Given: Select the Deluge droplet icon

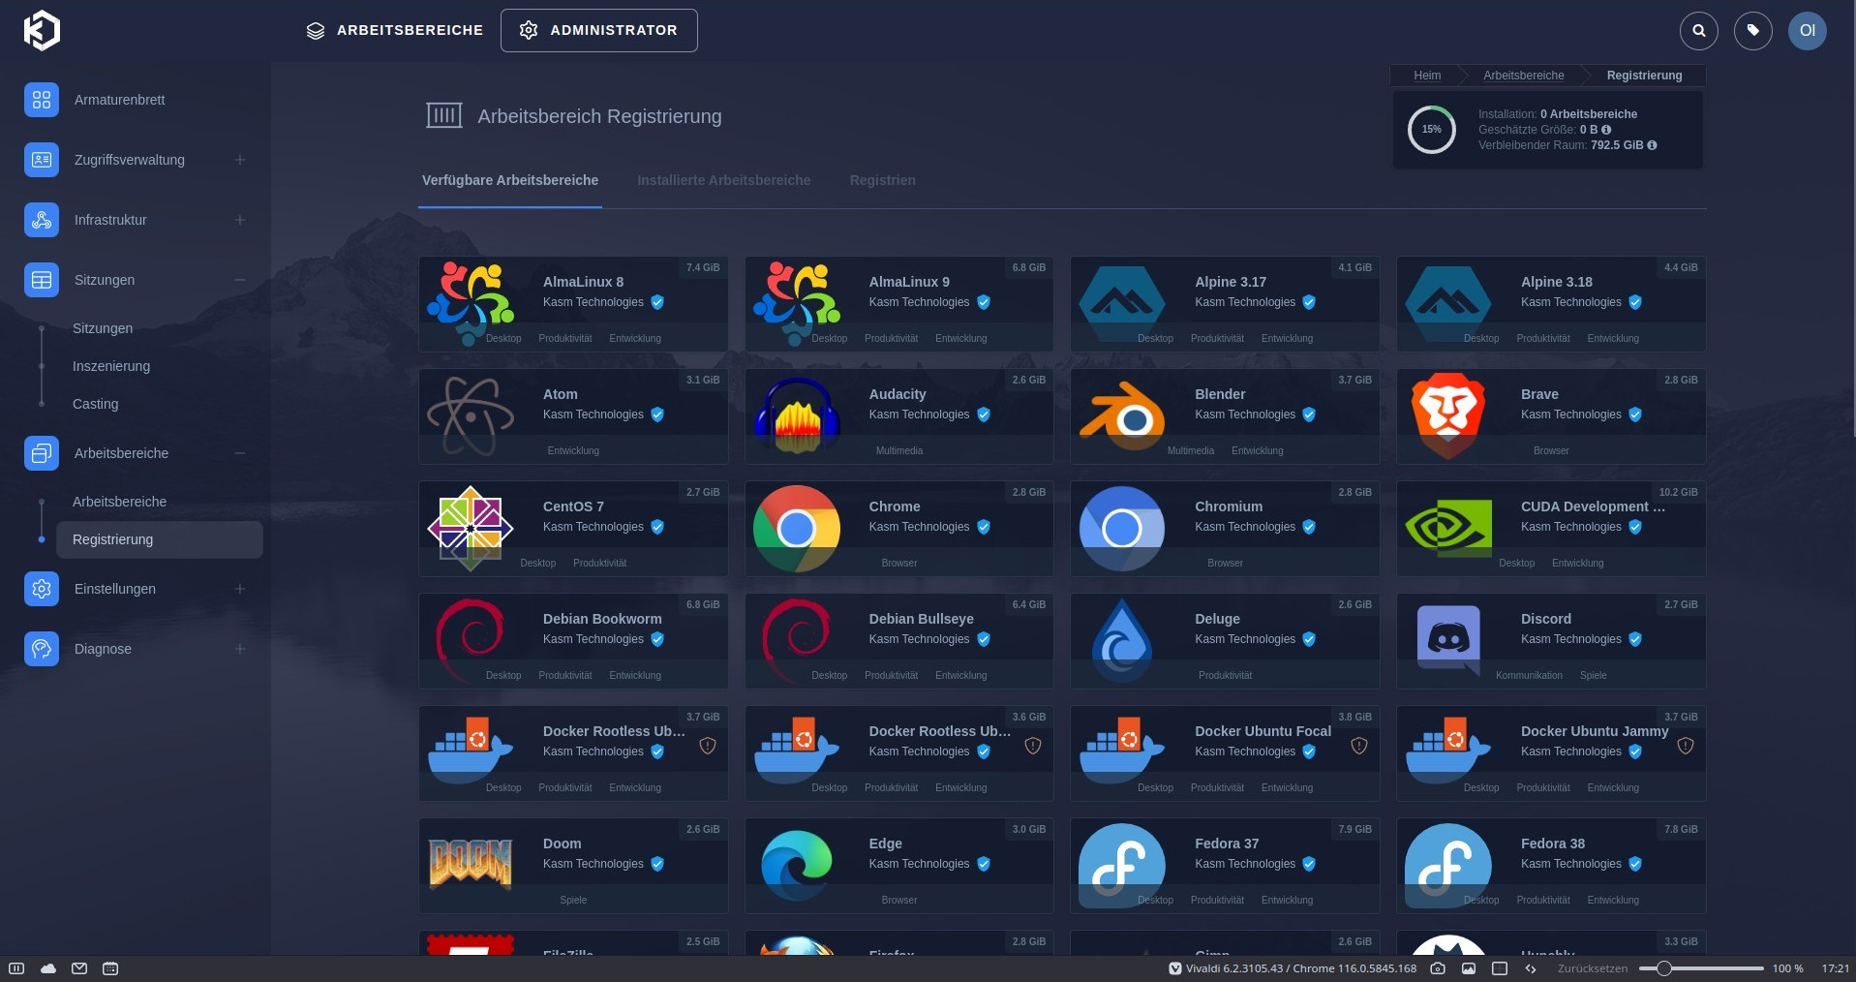Looking at the screenshot, I should (1123, 640).
